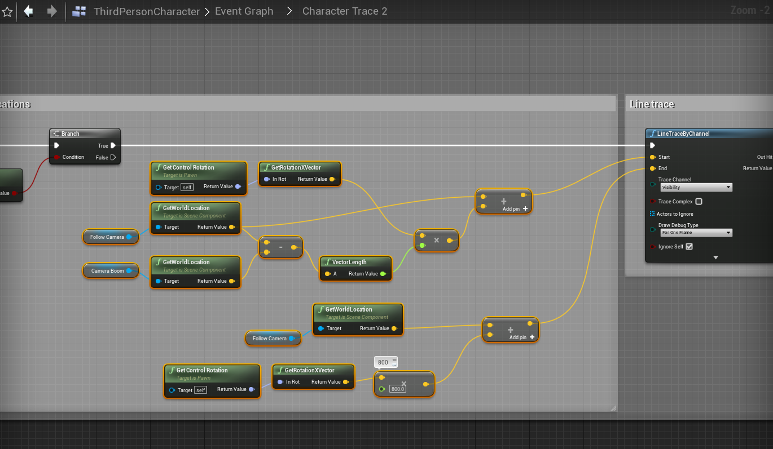Navigate back with the left arrow
This screenshot has height=449, width=773.
28,11
